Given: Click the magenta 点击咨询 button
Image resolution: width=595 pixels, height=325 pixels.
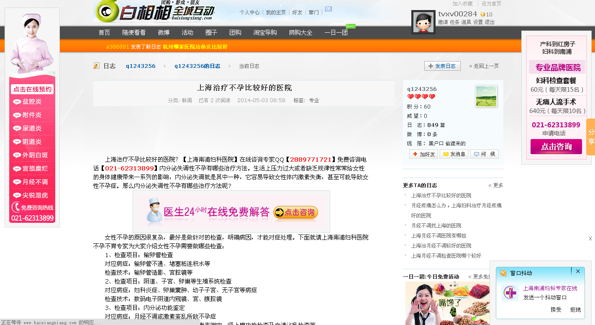Looking at the screenshot, I should (556, 147).
